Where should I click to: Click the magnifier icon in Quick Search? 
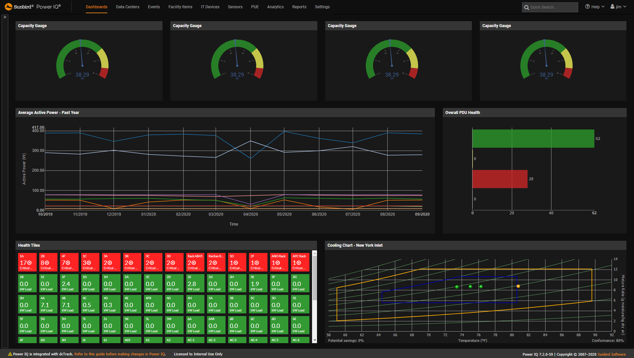pyautogui.click(x=527, y=7)
